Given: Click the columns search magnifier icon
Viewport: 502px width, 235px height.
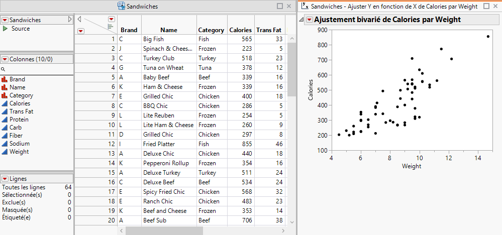Looking at the screenshot, I should (3, 70).
